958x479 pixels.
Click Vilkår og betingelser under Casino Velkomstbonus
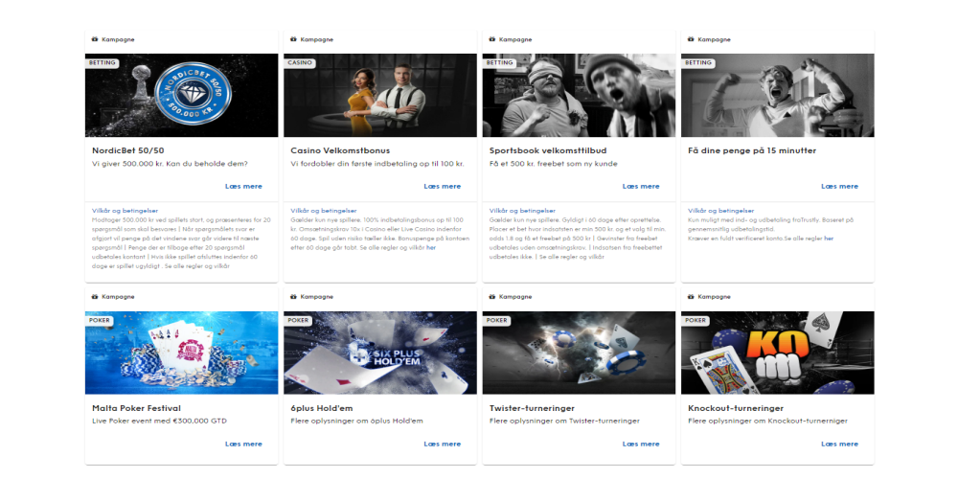(x=323, y=211)
